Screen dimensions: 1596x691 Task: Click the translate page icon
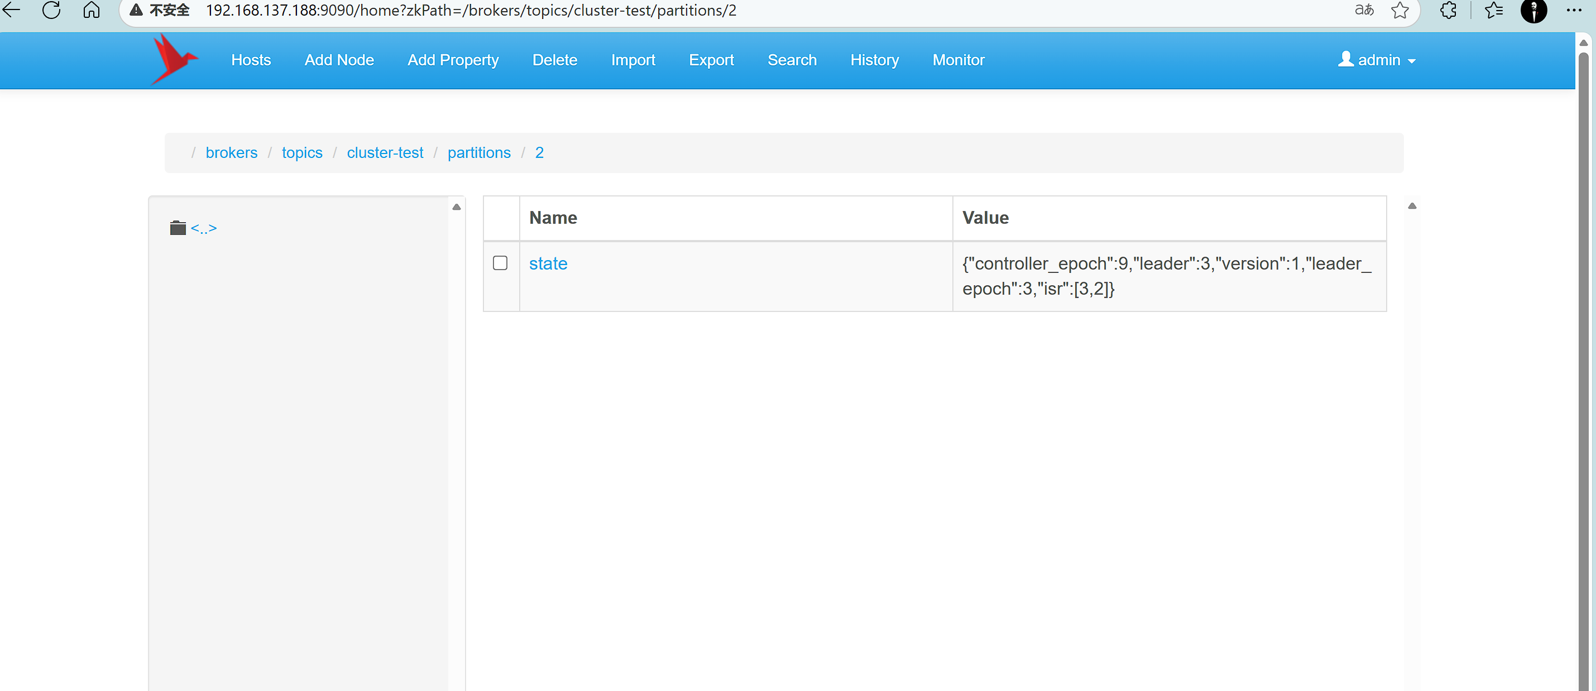(1364, 10)
